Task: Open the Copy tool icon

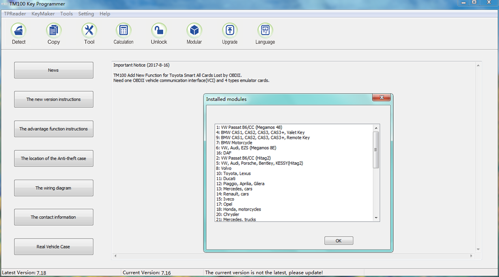Action: point(53,31)
